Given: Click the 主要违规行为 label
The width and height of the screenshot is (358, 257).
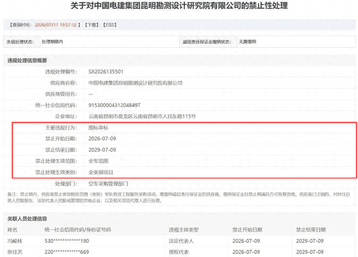Looking at the screenshot, I should [61, 127].
